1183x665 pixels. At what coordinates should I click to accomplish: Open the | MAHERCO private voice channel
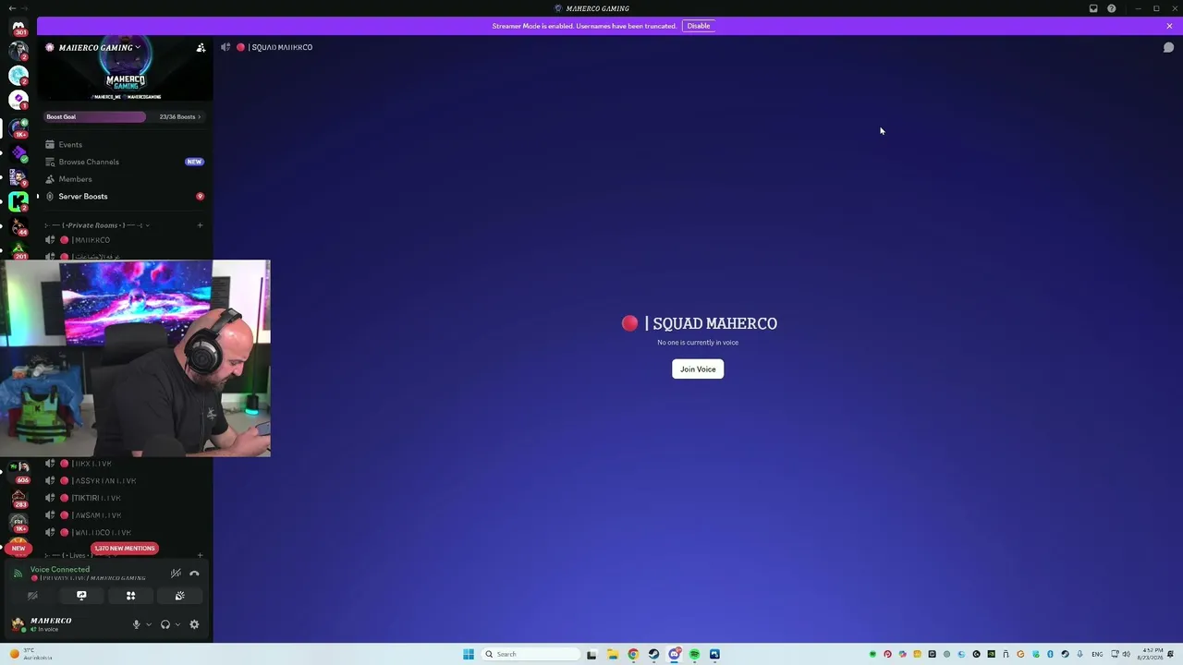click(x=124, y=240)
